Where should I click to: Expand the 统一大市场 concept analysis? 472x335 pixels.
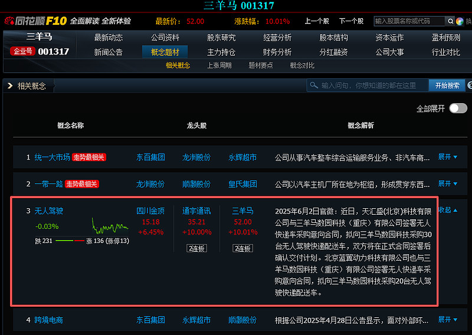pyautogui.click(x=448, y=157)
